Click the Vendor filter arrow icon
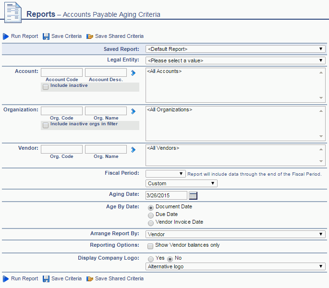329x288 pixels. click(x=134, y=149)
